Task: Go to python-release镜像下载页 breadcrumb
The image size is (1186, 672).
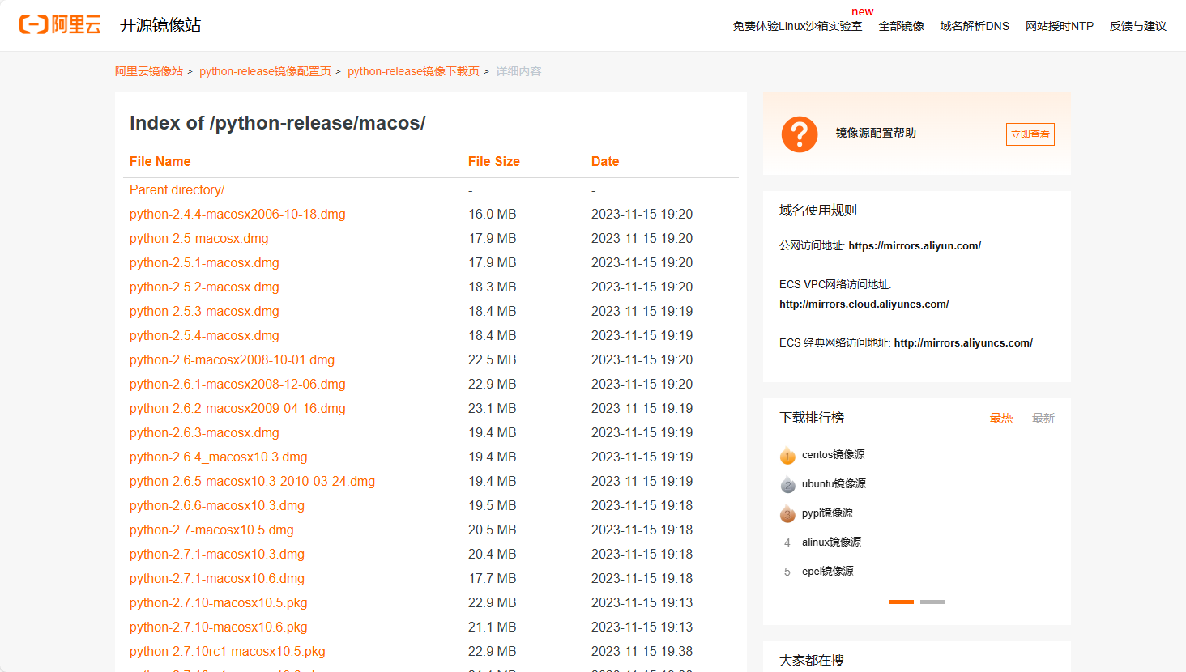Action: pyautogui.click(x=413, y=71)
